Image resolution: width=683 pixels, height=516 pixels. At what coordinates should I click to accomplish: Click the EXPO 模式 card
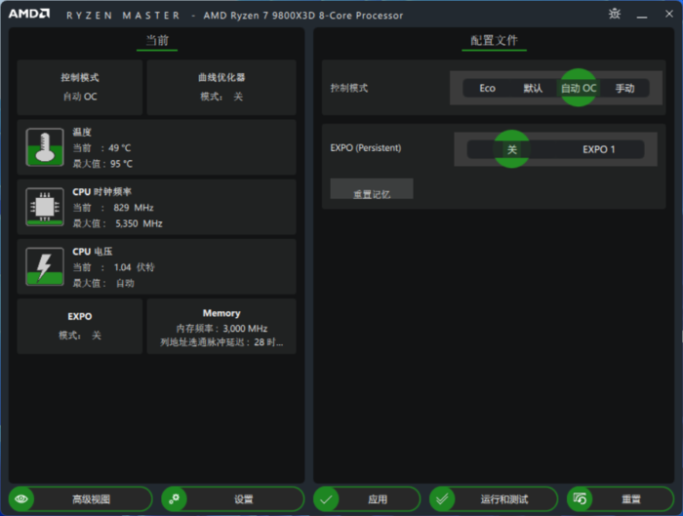click(80, 326)
